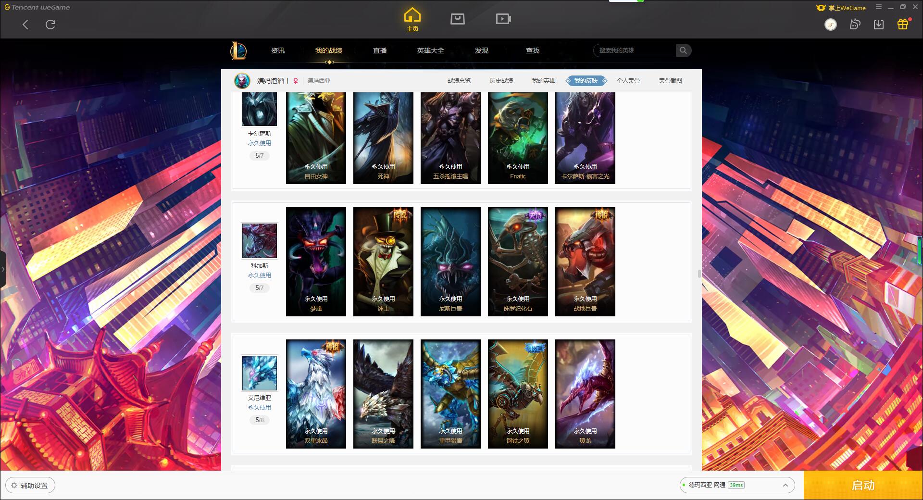Open the game store bag icon

(457, 19)
